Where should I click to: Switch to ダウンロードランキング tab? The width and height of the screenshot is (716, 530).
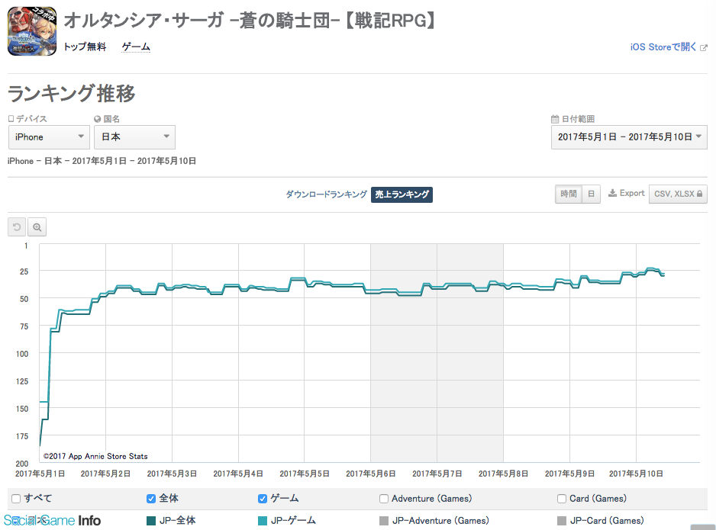[326, 194]
